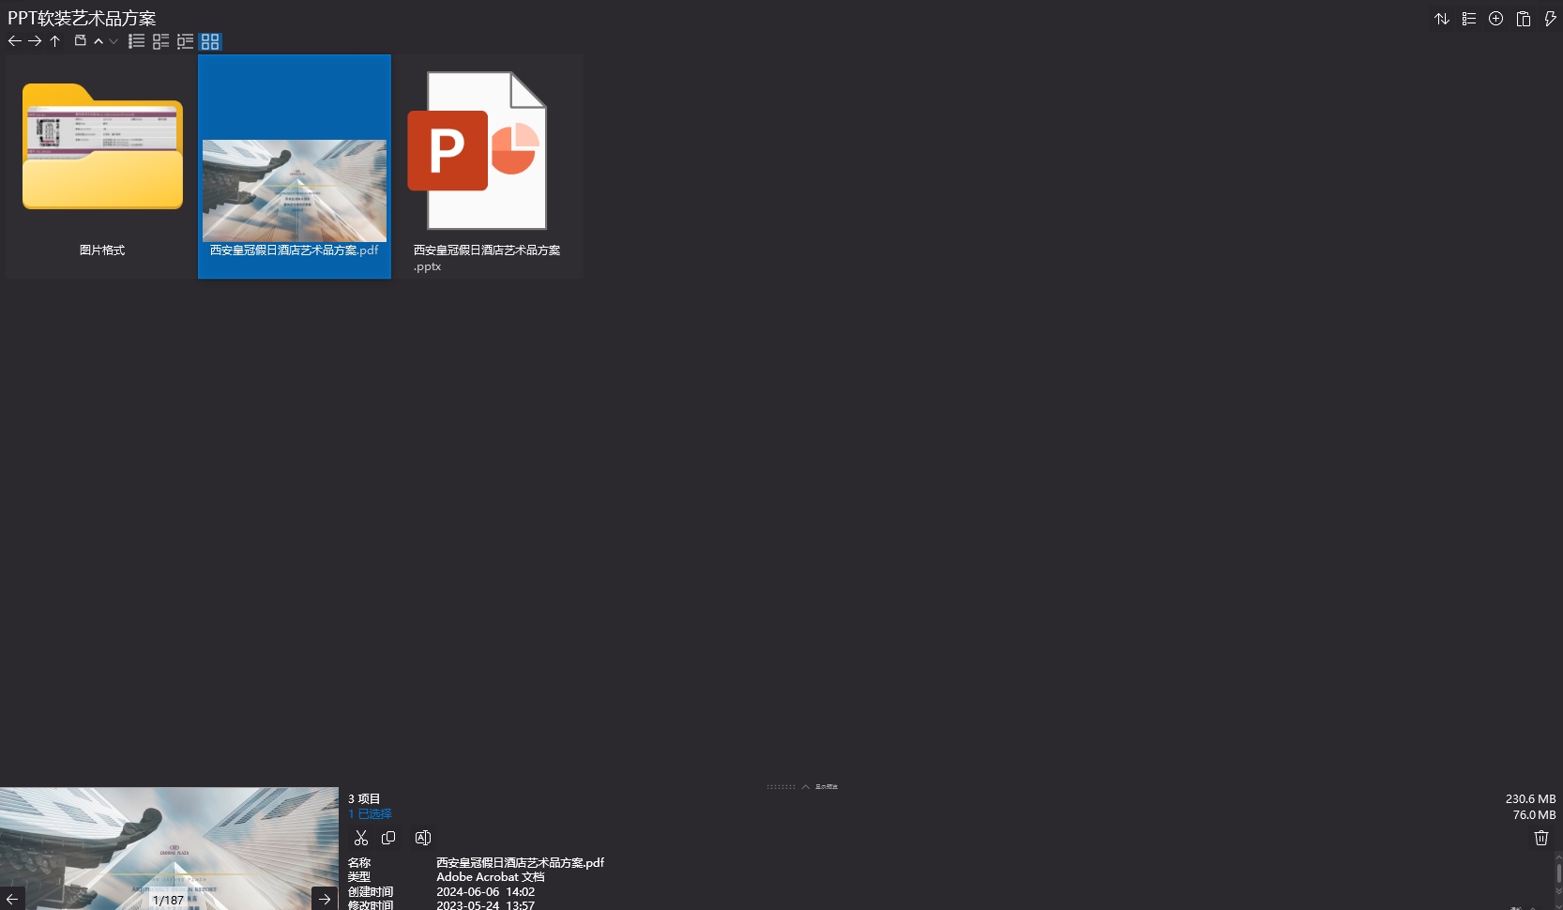Rename the selected file via rename icon

[x=423, y=838]
